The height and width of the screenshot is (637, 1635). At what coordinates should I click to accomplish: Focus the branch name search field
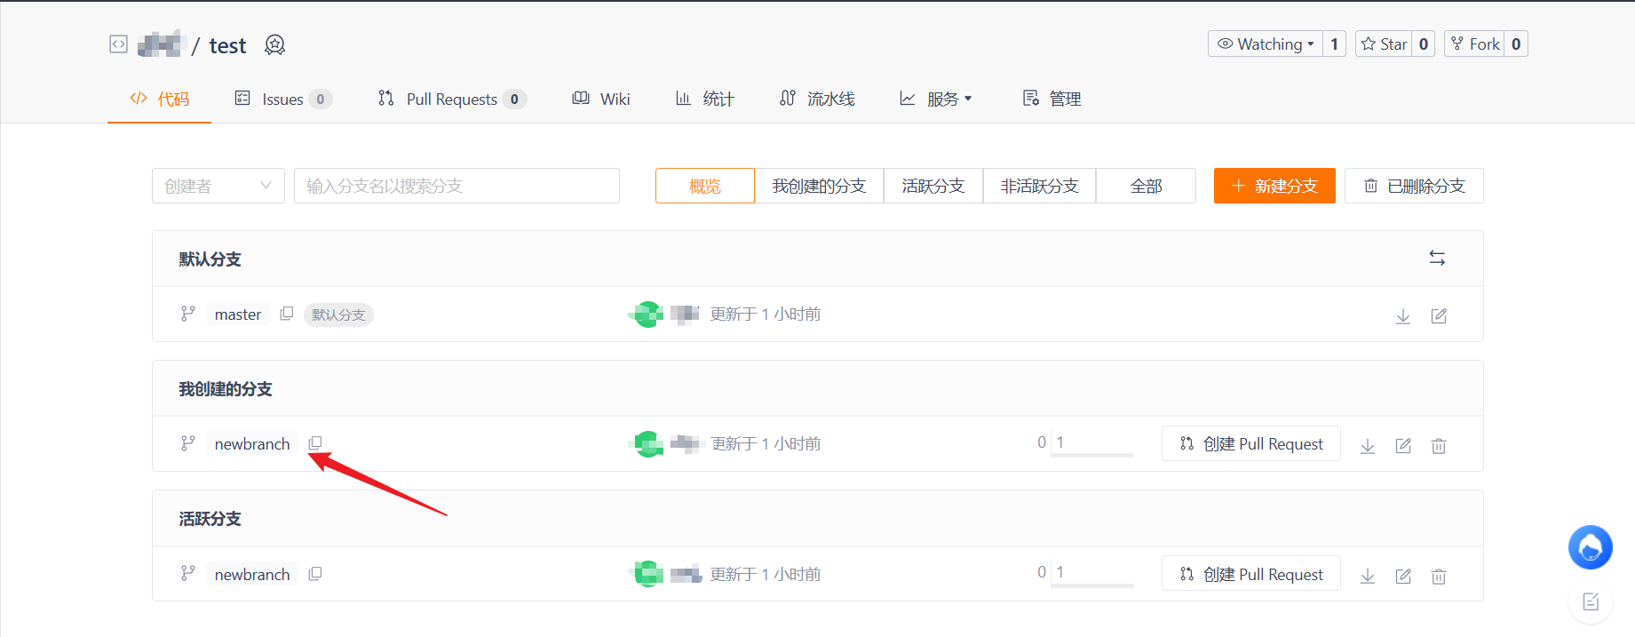(456, 187)
